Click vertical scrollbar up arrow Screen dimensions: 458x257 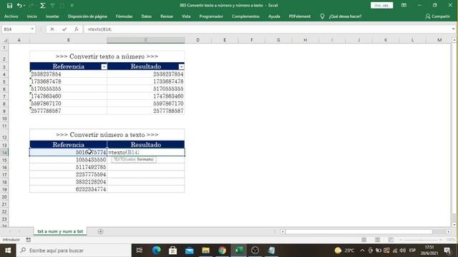(454, 40)
